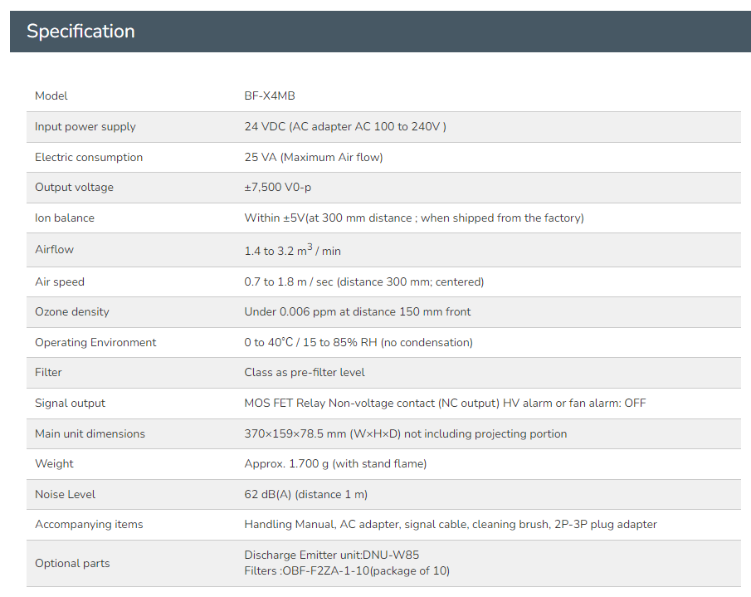Click the Discharge Emitter unit DNU-W85 text
This screenshot has width=751, height=597.
pyautogui.click(x=331, y=555)
